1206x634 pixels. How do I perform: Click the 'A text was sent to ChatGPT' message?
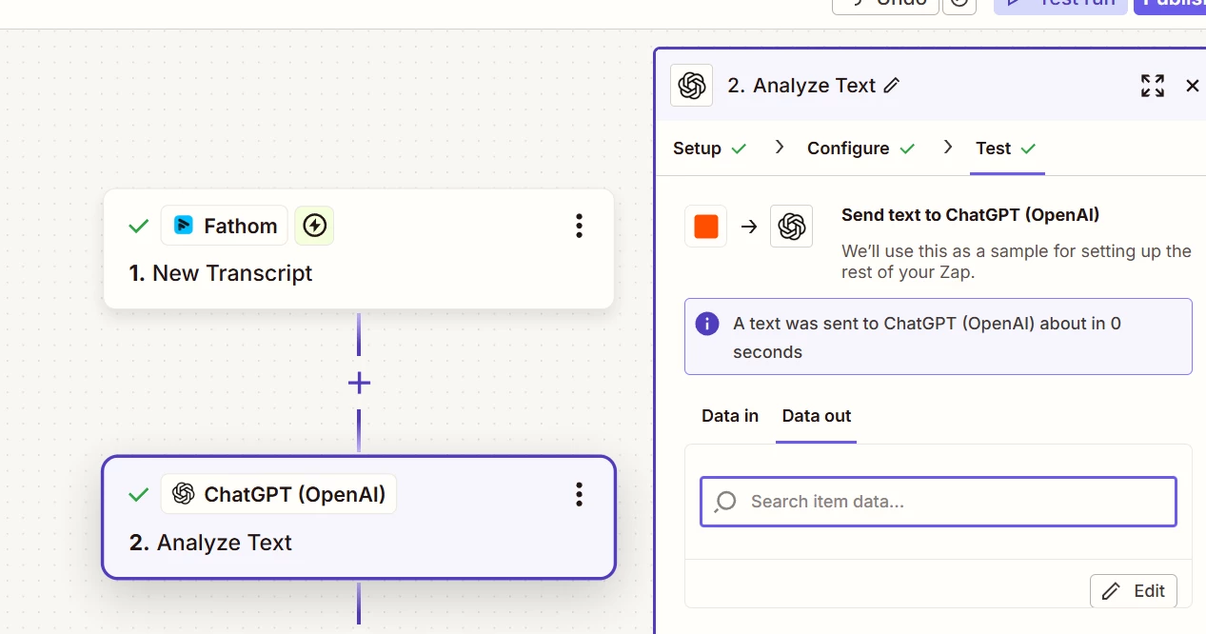[x=927, y=338]
